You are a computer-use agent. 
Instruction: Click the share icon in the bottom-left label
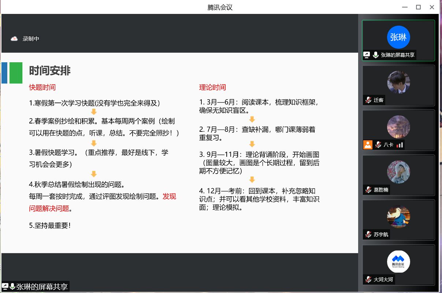click(5, 287)
